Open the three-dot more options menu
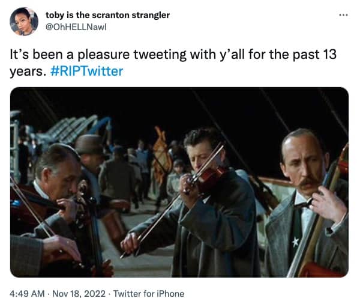This screenshot has width=357, height=304. click(x=343, y=15)
